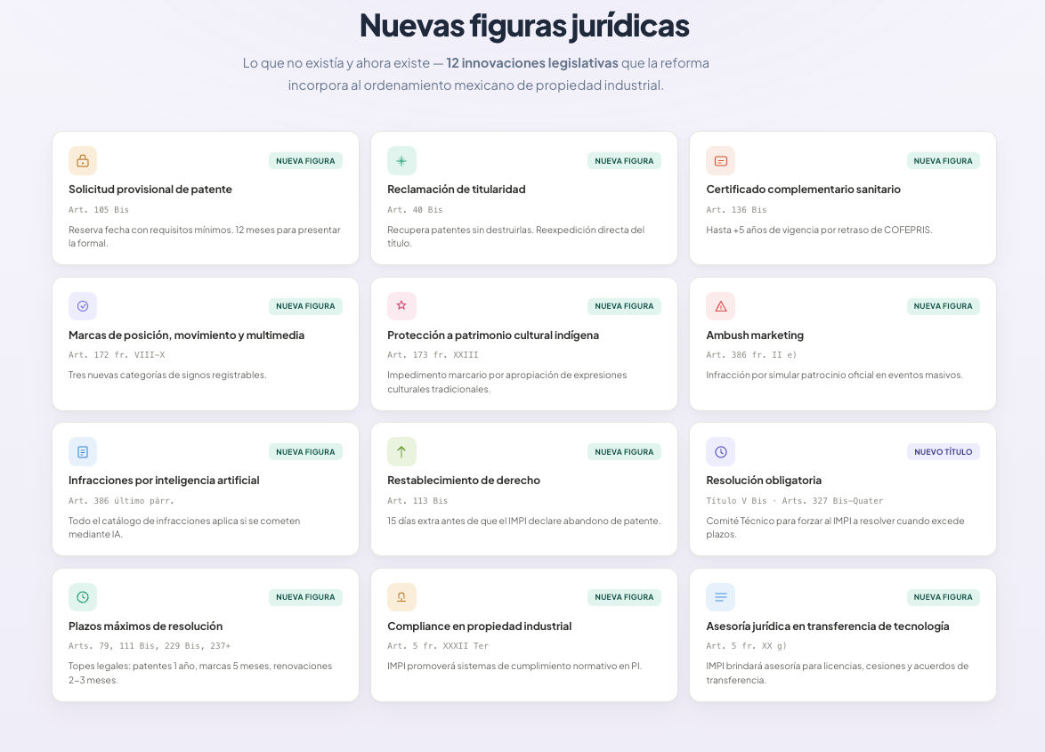Click the reference Art. 173 fr. XXIII
The width and height of the screenshot is (1045, 752).
coord(433,355)
